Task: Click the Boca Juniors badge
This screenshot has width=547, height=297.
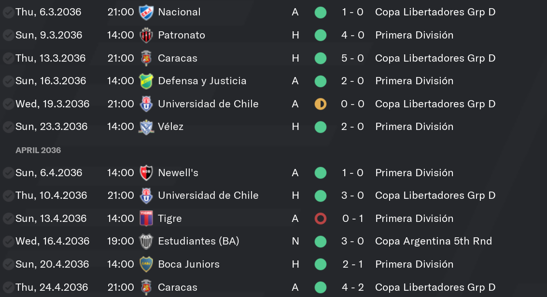Action: click(146, 264)
